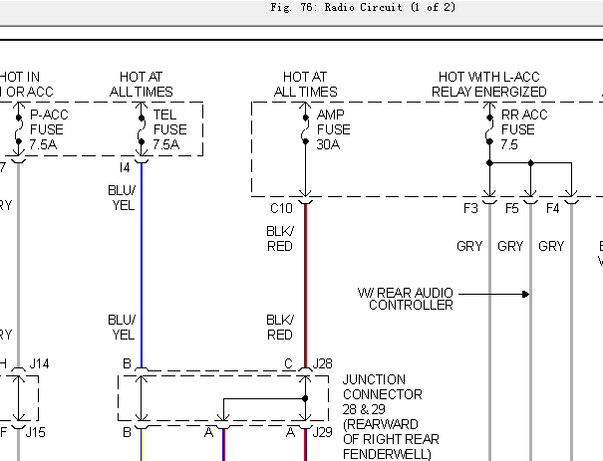Click lower 'BLK/ RED' wire label
The height and width of the screenshot is (461, 603).
[x=280, y=328]
